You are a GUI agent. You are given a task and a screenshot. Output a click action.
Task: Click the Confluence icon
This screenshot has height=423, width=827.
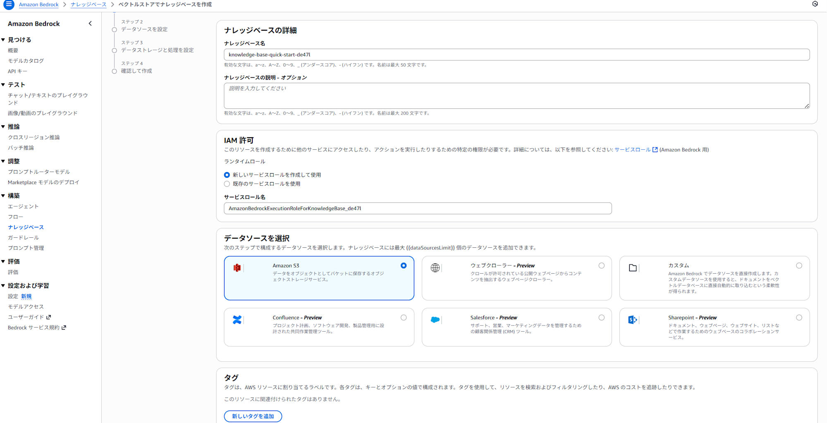237,320
